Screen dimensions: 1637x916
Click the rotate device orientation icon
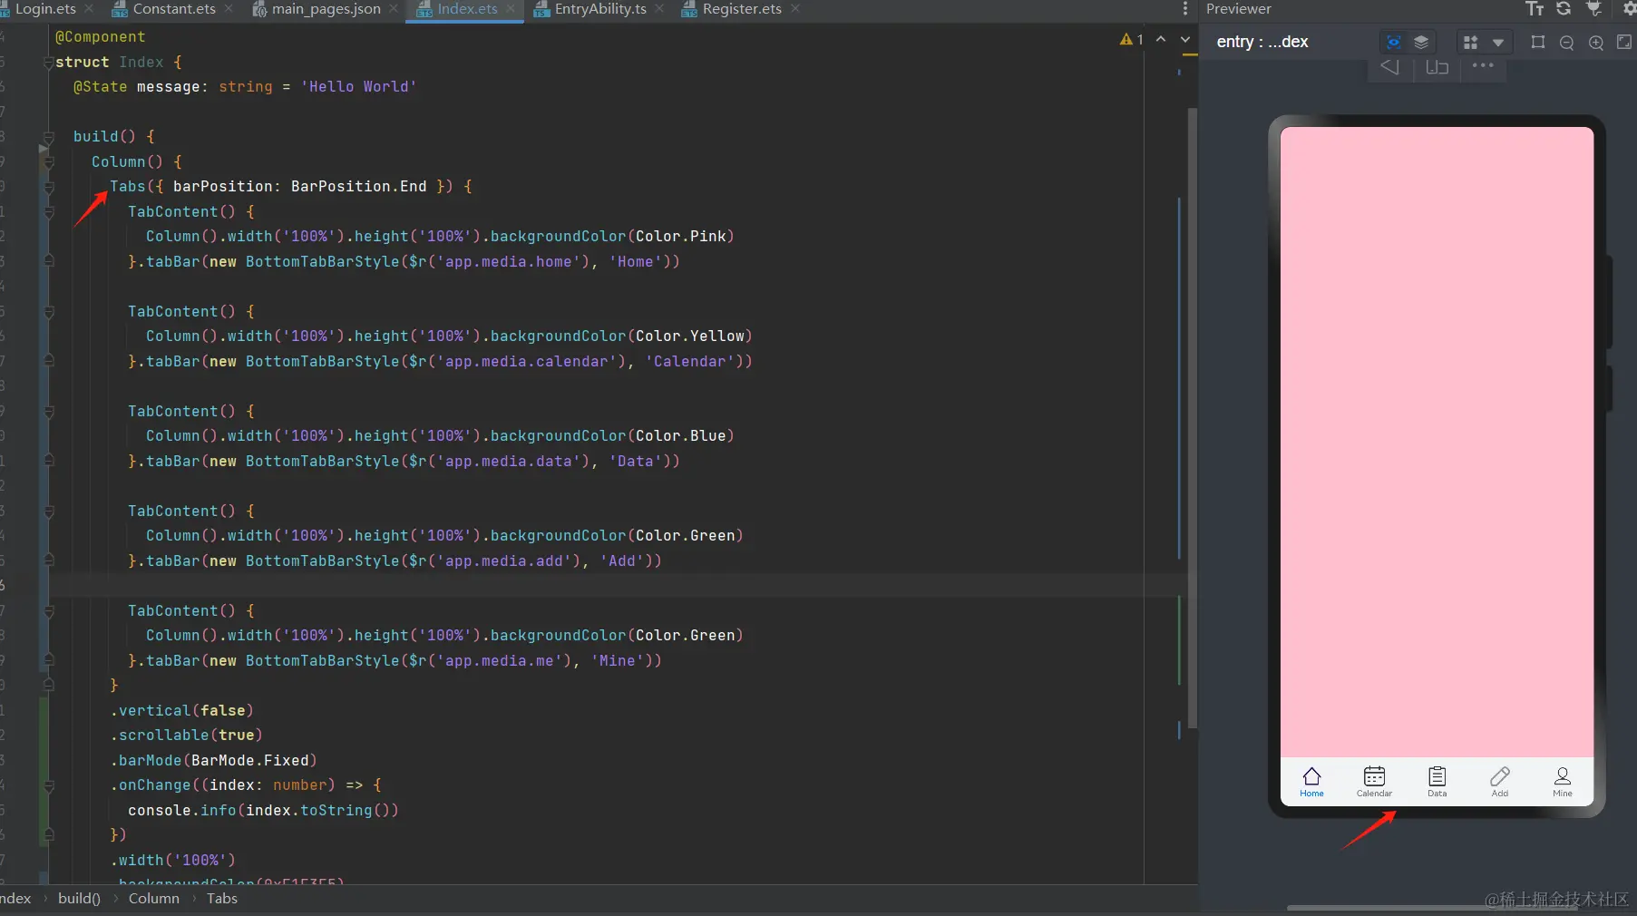click(1437, 66)
